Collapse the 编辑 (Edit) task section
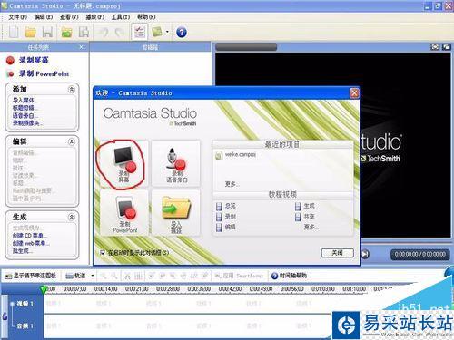This screenshot has height=340, width=454. [72, 141]
